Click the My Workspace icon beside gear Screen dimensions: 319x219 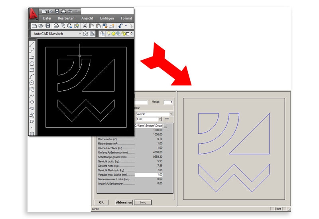click(92, 34)
